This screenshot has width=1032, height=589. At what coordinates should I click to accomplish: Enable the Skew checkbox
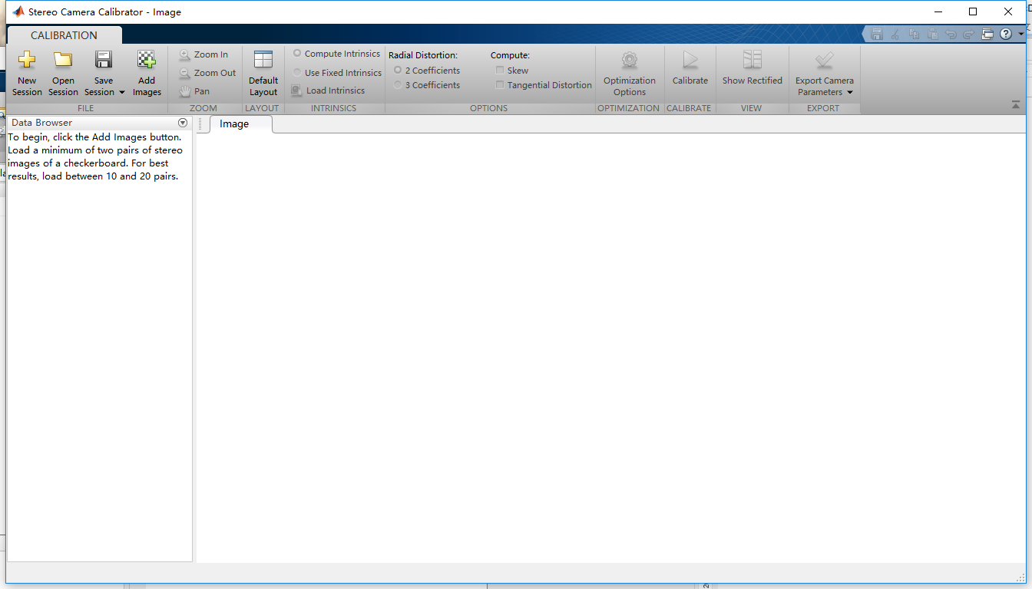500,70
